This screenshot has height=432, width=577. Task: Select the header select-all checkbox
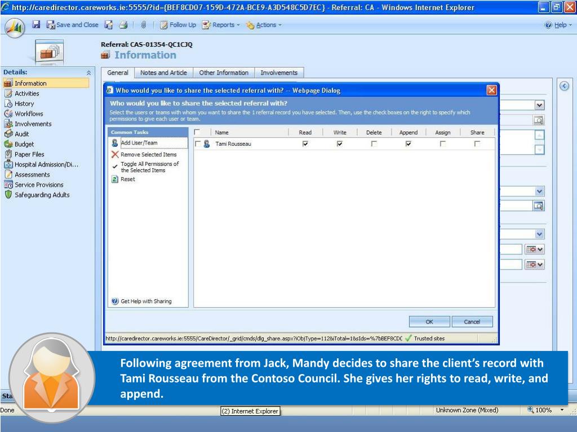(x=197, y=132)
